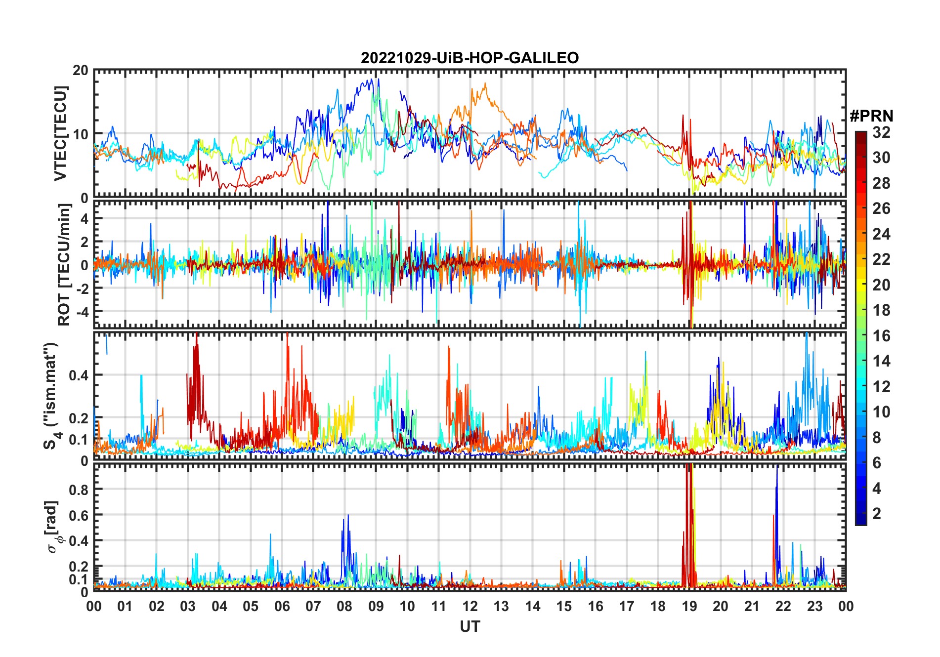This screenshot has width=940, height=657.
Task: Select the 16 label on PRN colorbar
Action: [881, 336]
